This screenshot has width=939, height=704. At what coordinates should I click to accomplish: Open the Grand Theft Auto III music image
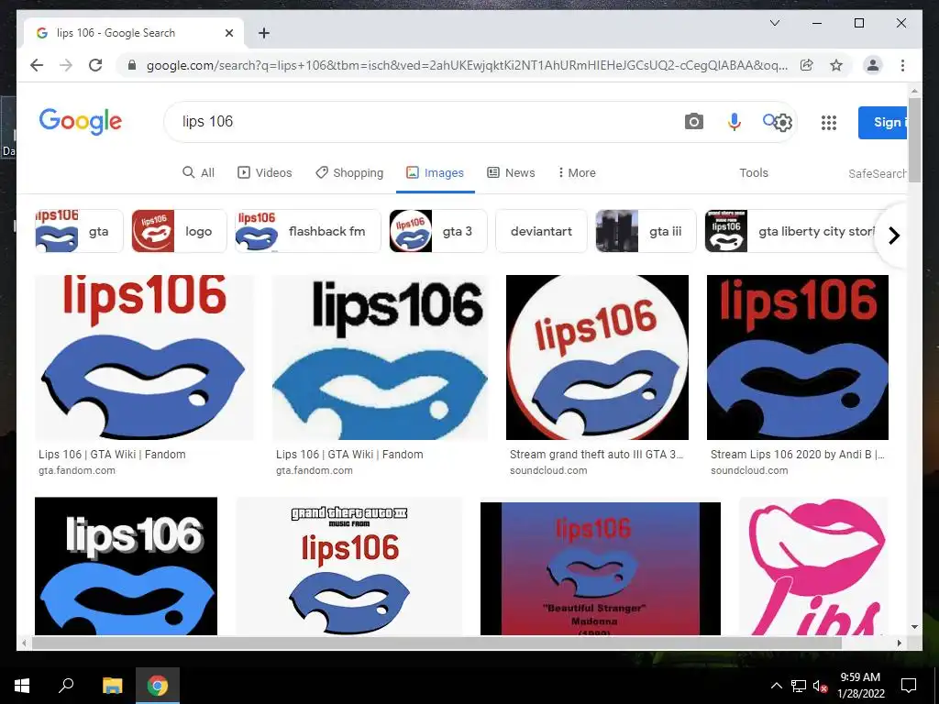click(x=349, y=566)
